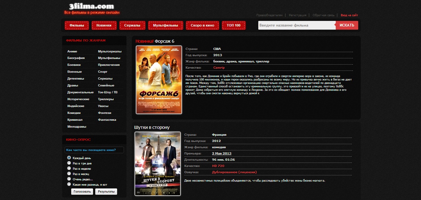The height and width of the screenshot is (200, 421).
Task: Select the 'Раз в три дня' poll option
Action: pos(69,163)
